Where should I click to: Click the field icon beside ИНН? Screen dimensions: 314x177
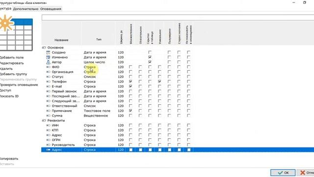click(x=48, y=125)
